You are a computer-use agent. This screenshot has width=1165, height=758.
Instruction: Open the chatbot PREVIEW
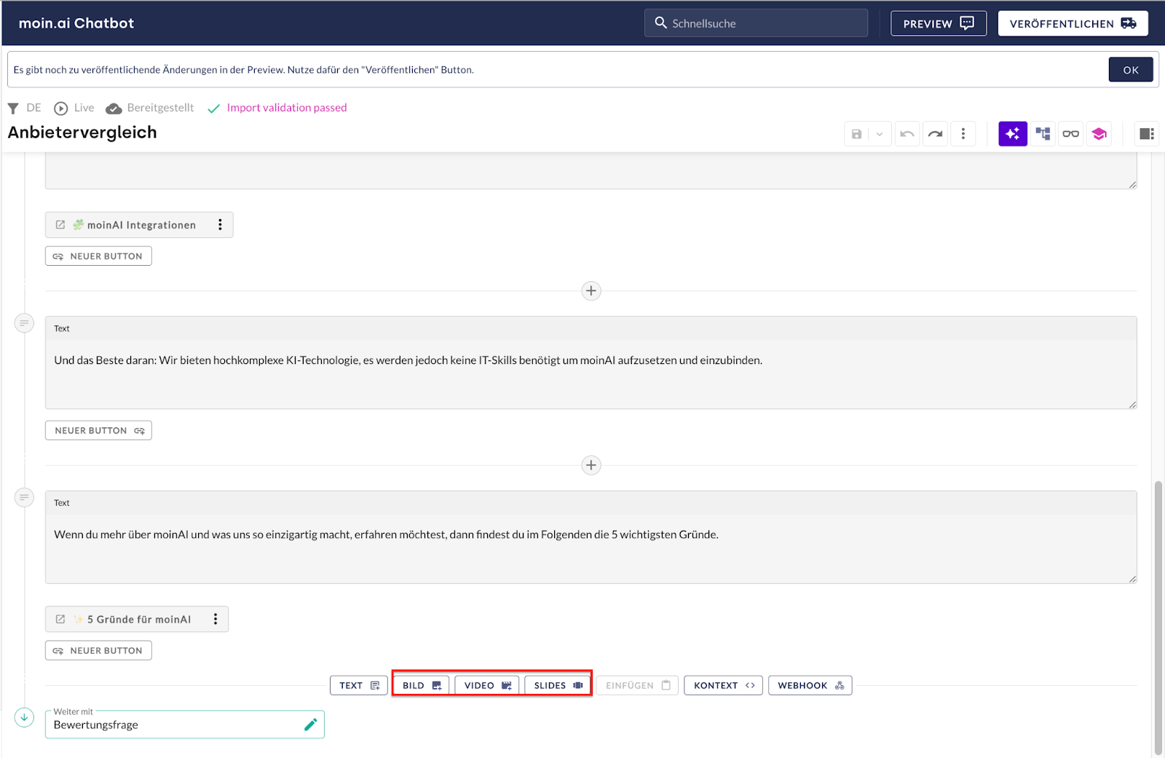[939, 23]
